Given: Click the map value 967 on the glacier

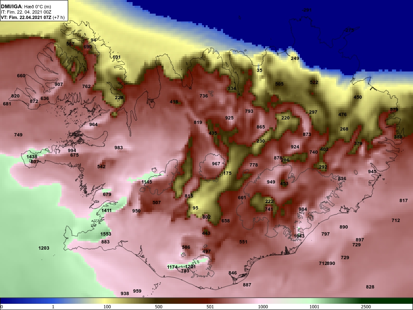Looking at the screenshot, I should pos(216,164).
